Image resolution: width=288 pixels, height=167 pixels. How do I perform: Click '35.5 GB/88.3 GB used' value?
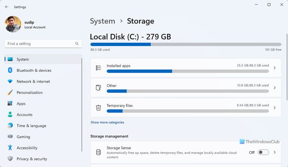point(253,65)
